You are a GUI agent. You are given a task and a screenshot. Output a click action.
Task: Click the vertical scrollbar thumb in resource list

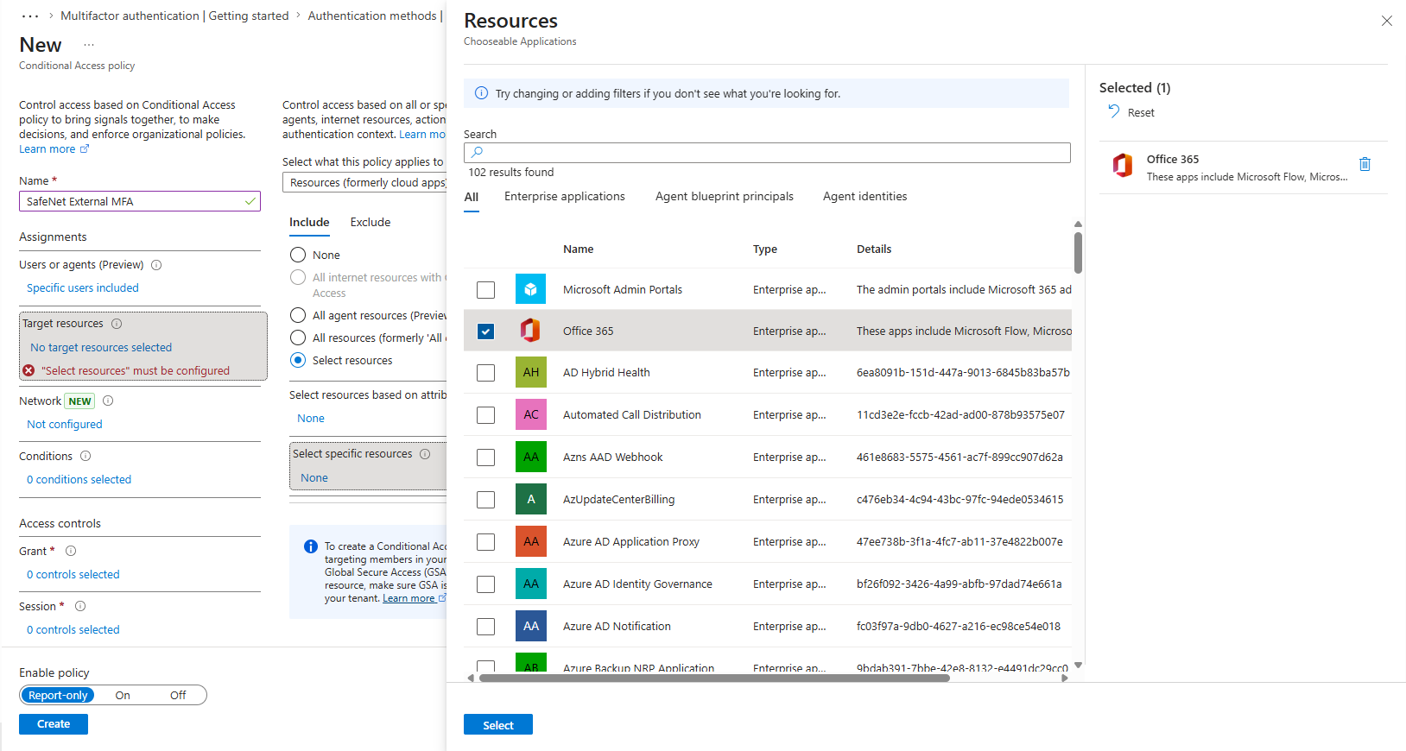(x=1078, y=252)
